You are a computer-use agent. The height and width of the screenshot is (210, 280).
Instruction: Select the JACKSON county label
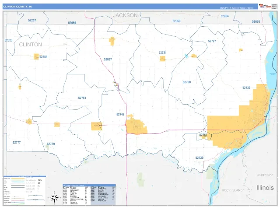[x=126, y=15]
